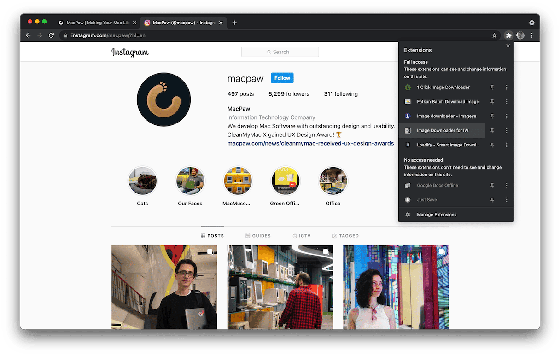The width and height of the screenshot is (560, 356).
Task: Close the Extensions popup
Action: [508, 46]
